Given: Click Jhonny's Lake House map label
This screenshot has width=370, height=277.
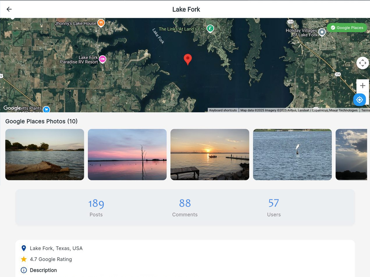Looking at the screenshot, I should pos(76,23).
